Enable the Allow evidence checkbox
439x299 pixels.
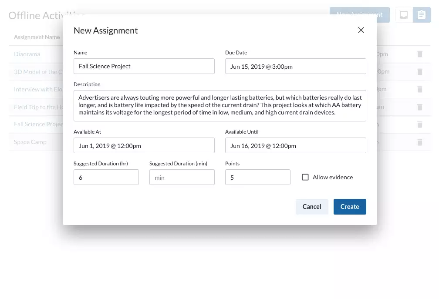click(x=305, y=177)
